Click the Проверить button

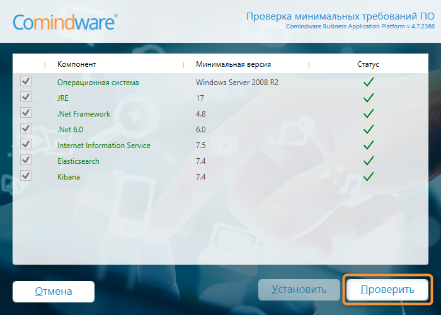click(x=387, y=289)
